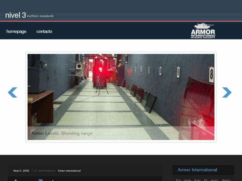Open the 'Nivel 3, 2009' post date link
Screen dimensions: 242x181
coord(21,171)
